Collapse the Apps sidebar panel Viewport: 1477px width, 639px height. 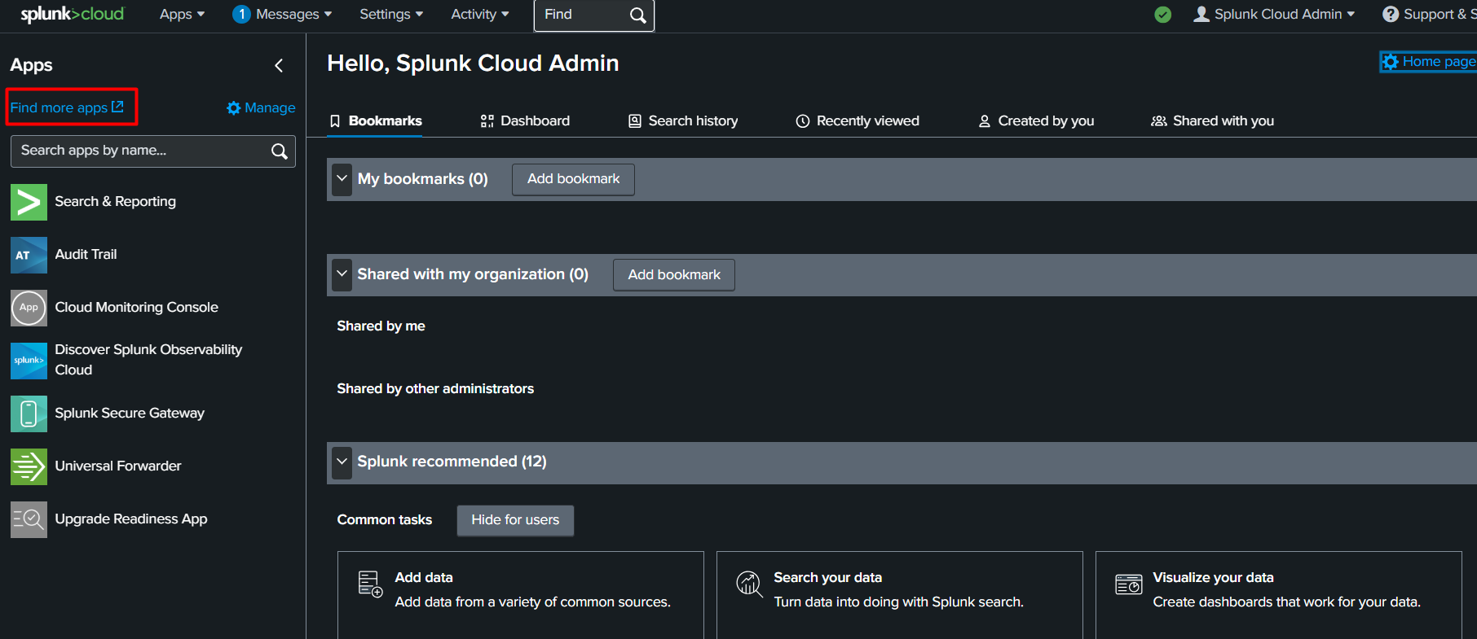(279, 65)
